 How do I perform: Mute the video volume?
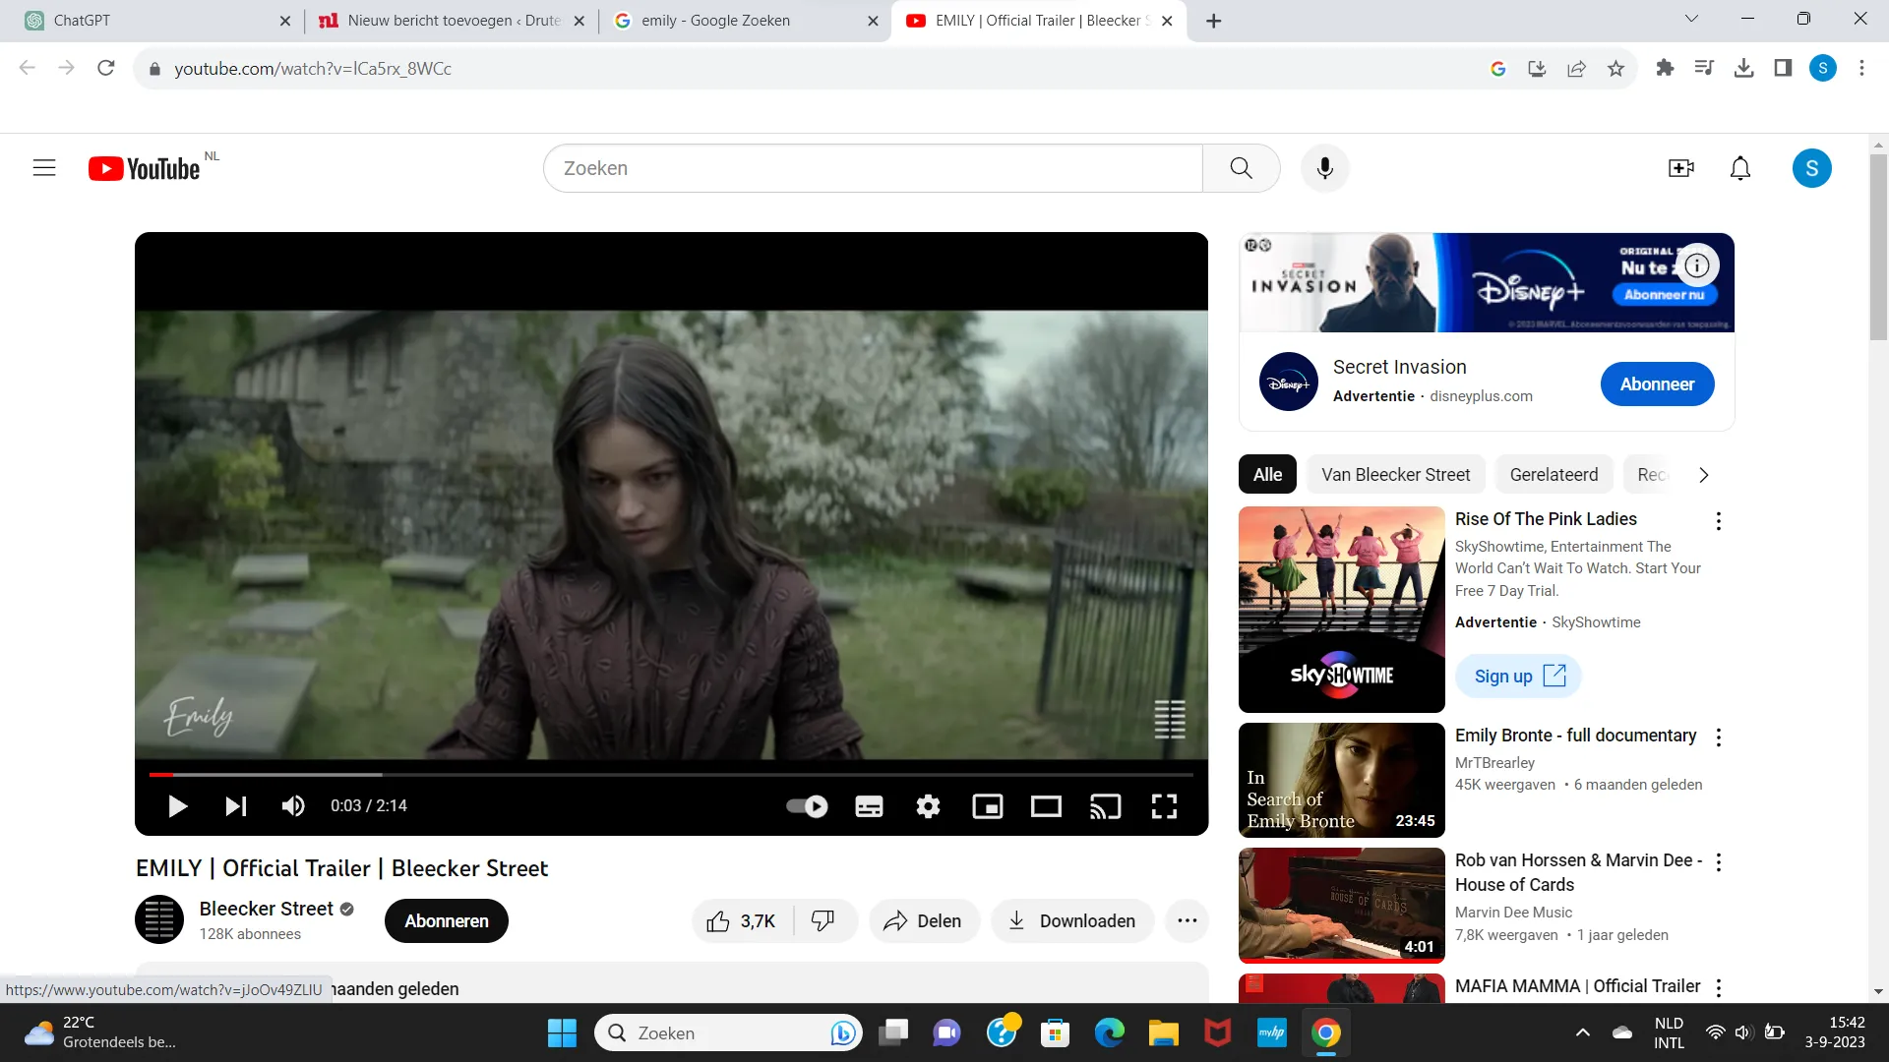293,806
